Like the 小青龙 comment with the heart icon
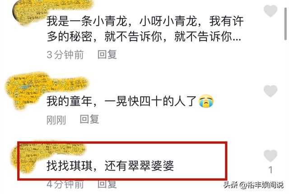This screenshot has width=289, height=194. [x=270, y=11]
